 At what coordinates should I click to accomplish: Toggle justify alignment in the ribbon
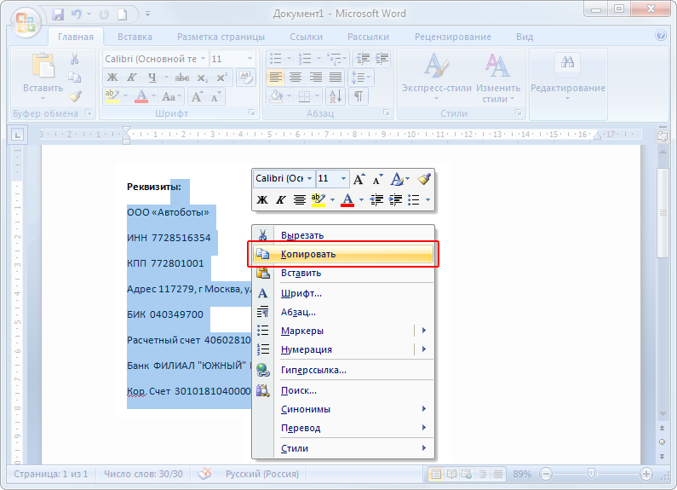(x=336, y=78)
